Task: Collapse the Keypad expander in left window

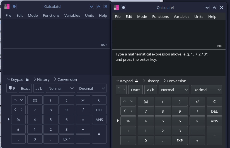Action: (x=15, y=79)
